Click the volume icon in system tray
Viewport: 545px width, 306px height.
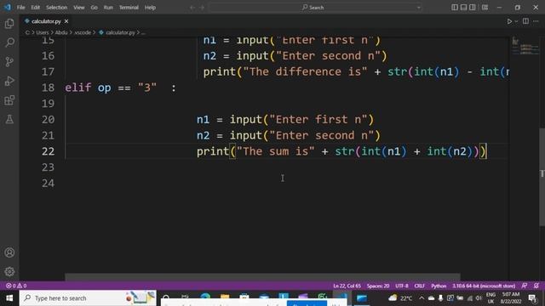pos(479,298)
